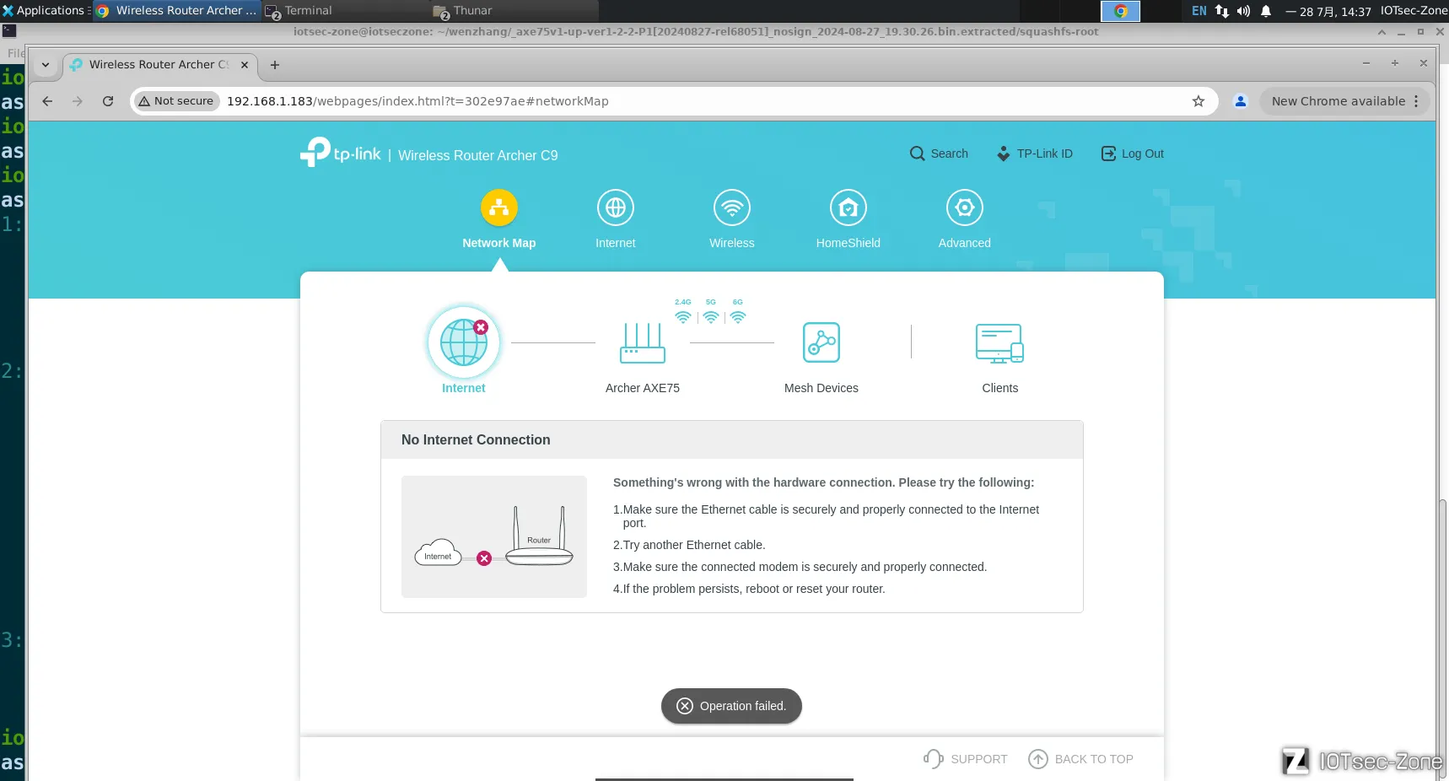Open the Wireless navigation icon
Image resolution: width=1449 pixels, height=781 pixels.
coord(731,207)
